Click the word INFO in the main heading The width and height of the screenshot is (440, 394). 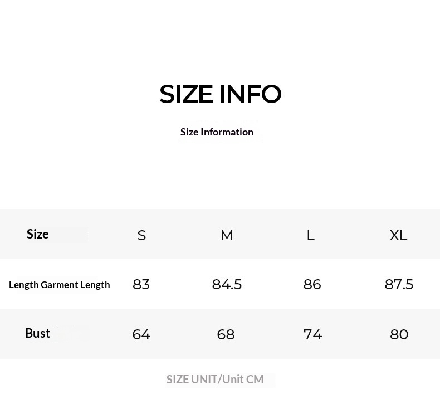coord(251,94)
